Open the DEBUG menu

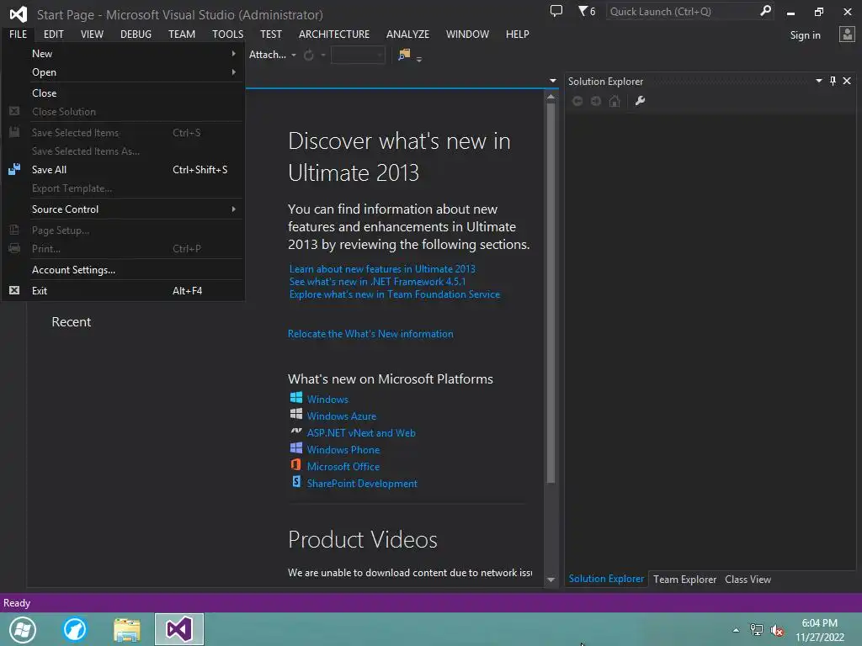point(136,34)
